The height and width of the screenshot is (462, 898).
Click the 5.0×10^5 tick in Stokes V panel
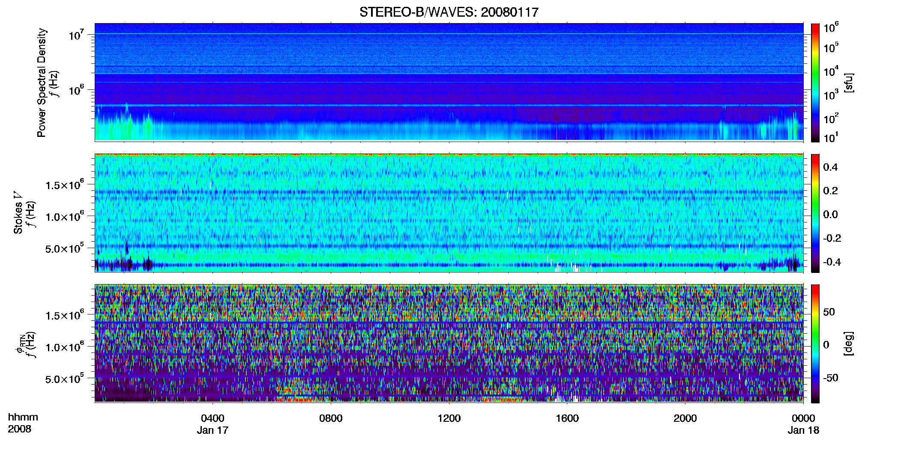(65, 248)
